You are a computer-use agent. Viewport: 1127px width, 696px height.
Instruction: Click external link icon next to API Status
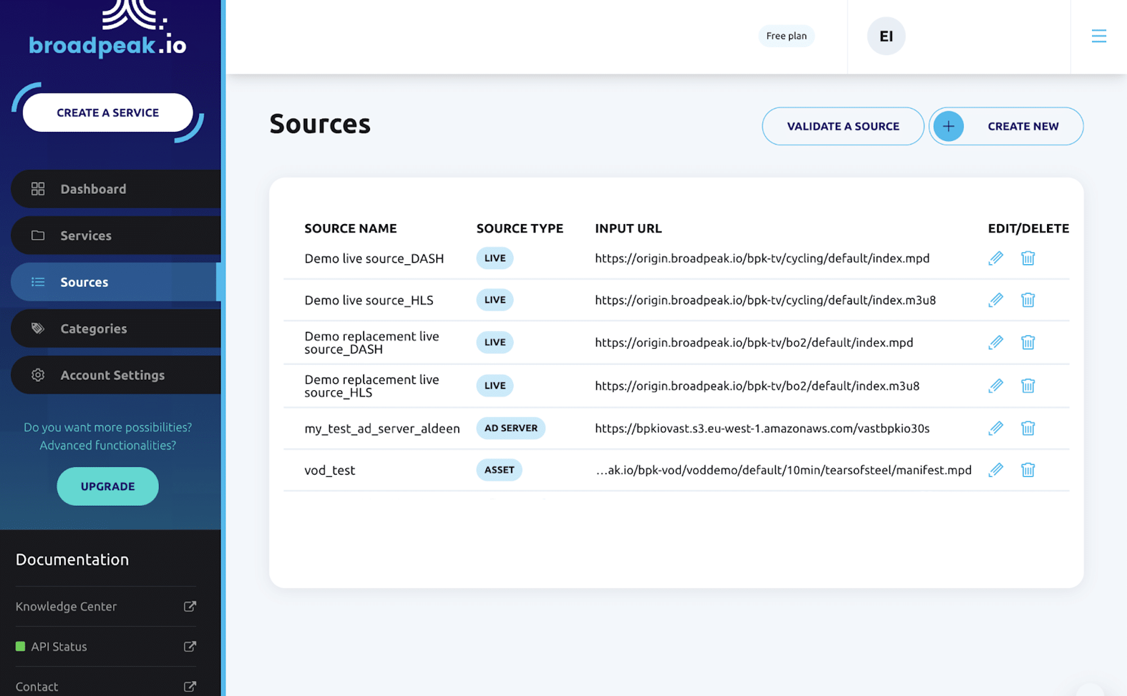point(189,646)
